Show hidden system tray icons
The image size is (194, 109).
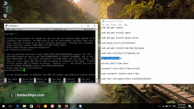160,106
